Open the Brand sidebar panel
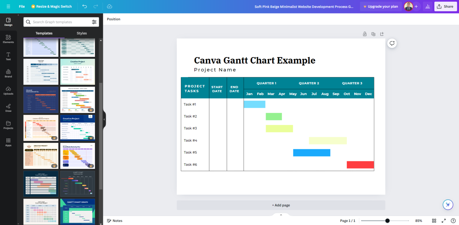This screenshot has width=459, height=225. click(x=8, y=74)
